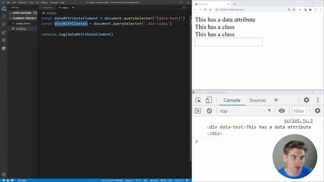The image size is (324, 182).
Task: Open index.html in the explorer tree
Action: point(23,24)
